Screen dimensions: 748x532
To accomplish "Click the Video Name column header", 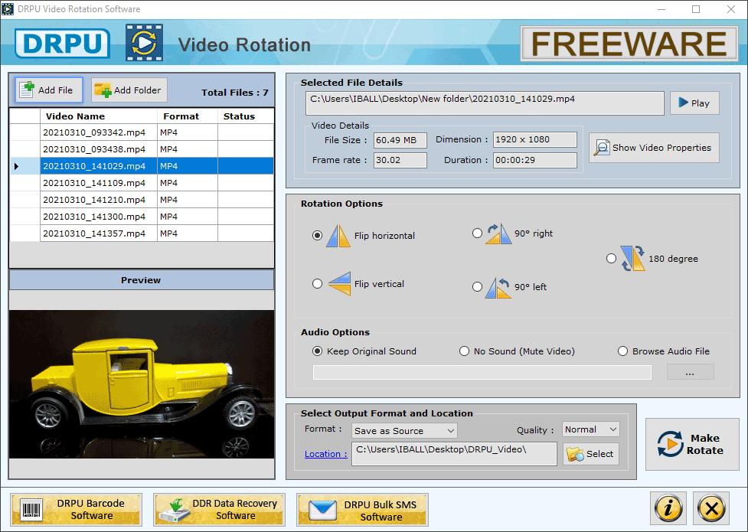I will (99, 116).
